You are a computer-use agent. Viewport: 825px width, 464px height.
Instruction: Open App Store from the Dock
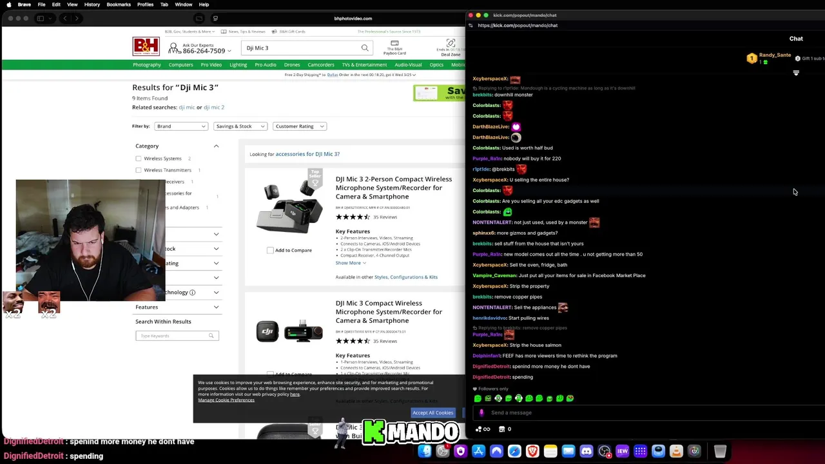tap(478, 451)
